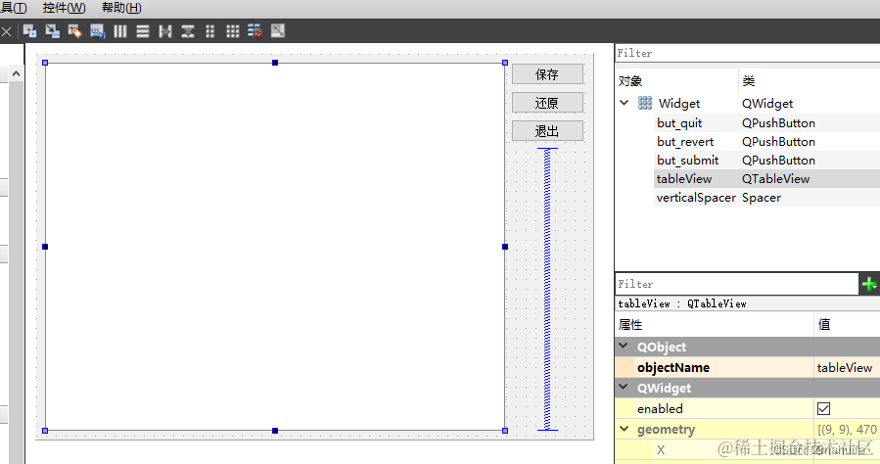Apply the form layout icon

point(209,31)
